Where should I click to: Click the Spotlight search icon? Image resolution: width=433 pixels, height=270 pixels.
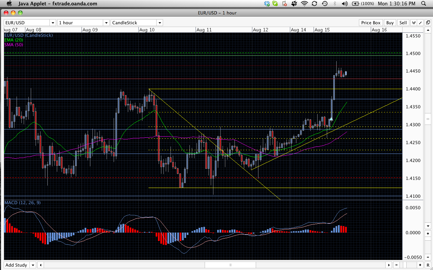(424, 4)
